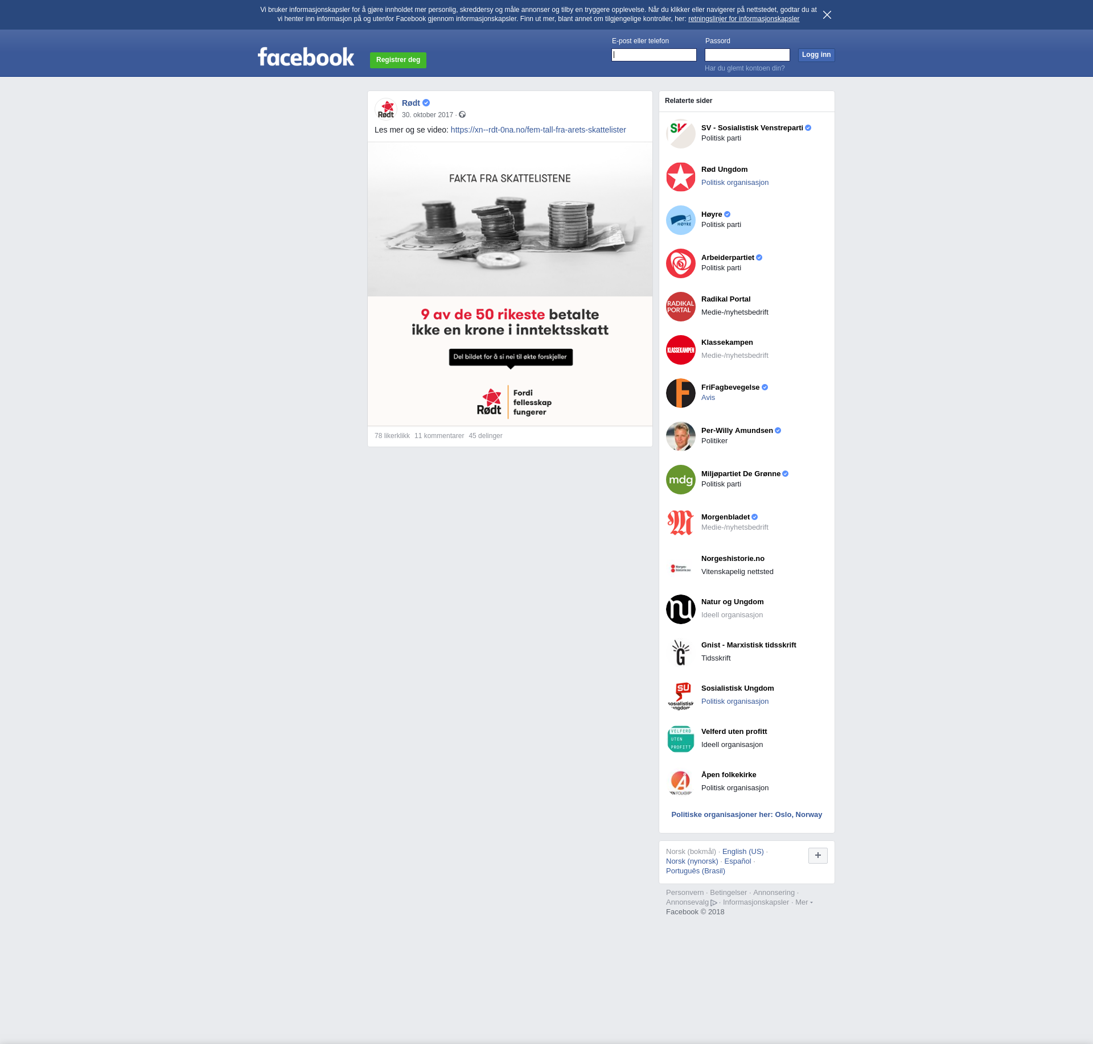Viewport: 1093px width, 1044px height.
Task: Expand the Mer footer dropdown
Action: (804, 902)
